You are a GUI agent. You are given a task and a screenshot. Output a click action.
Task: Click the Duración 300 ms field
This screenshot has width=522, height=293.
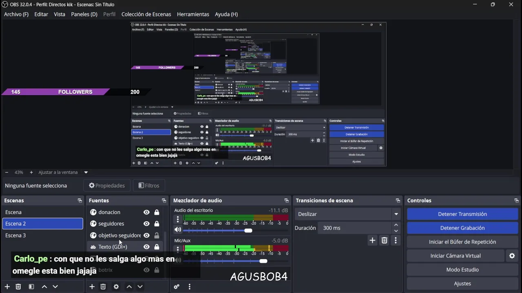[x=354, y=228]
